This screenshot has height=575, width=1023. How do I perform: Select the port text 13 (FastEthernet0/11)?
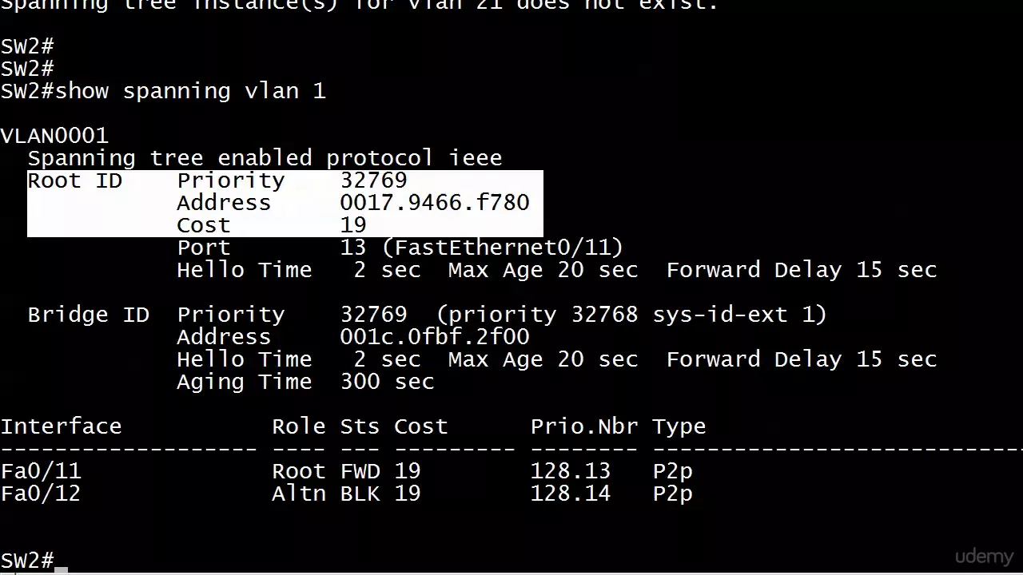click(x=481, y=248)
